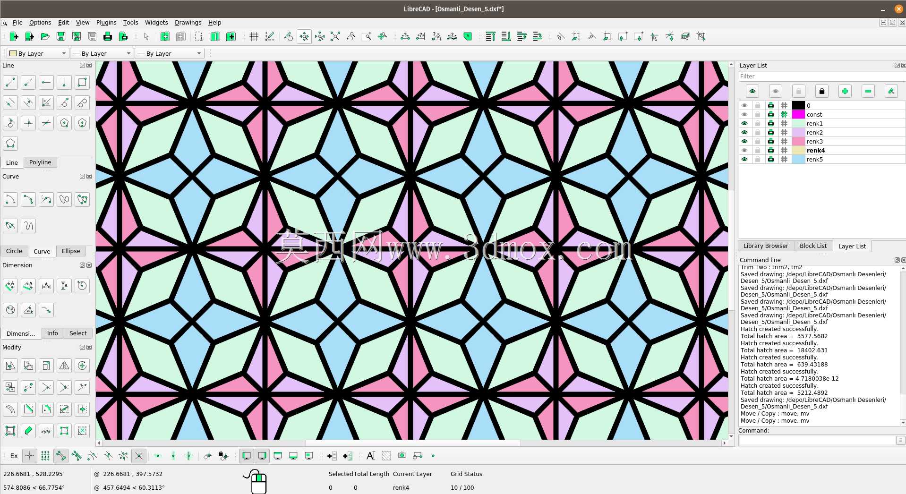Image resolution: width=906 pixels, height=494 pixels.
Task: Select the Mirror modify tool
Action: pos(64,366)
